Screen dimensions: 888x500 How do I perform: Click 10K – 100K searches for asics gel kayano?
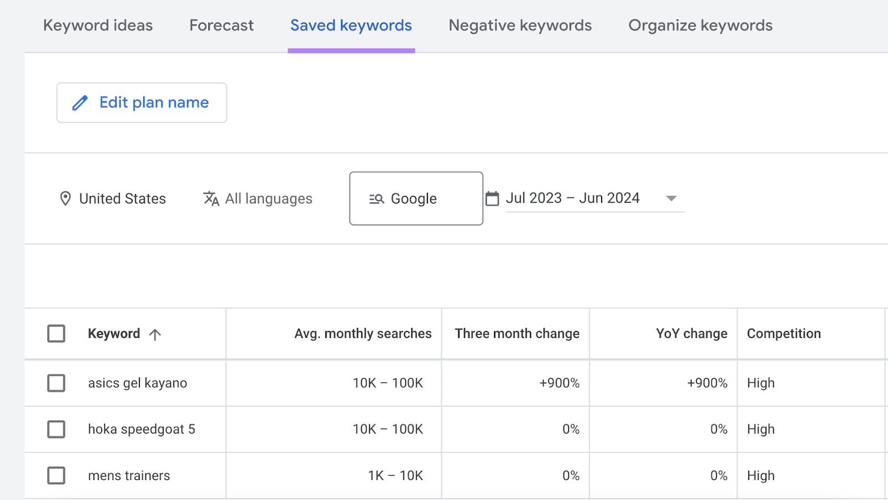pyautogui.click(x=388, y=383)
